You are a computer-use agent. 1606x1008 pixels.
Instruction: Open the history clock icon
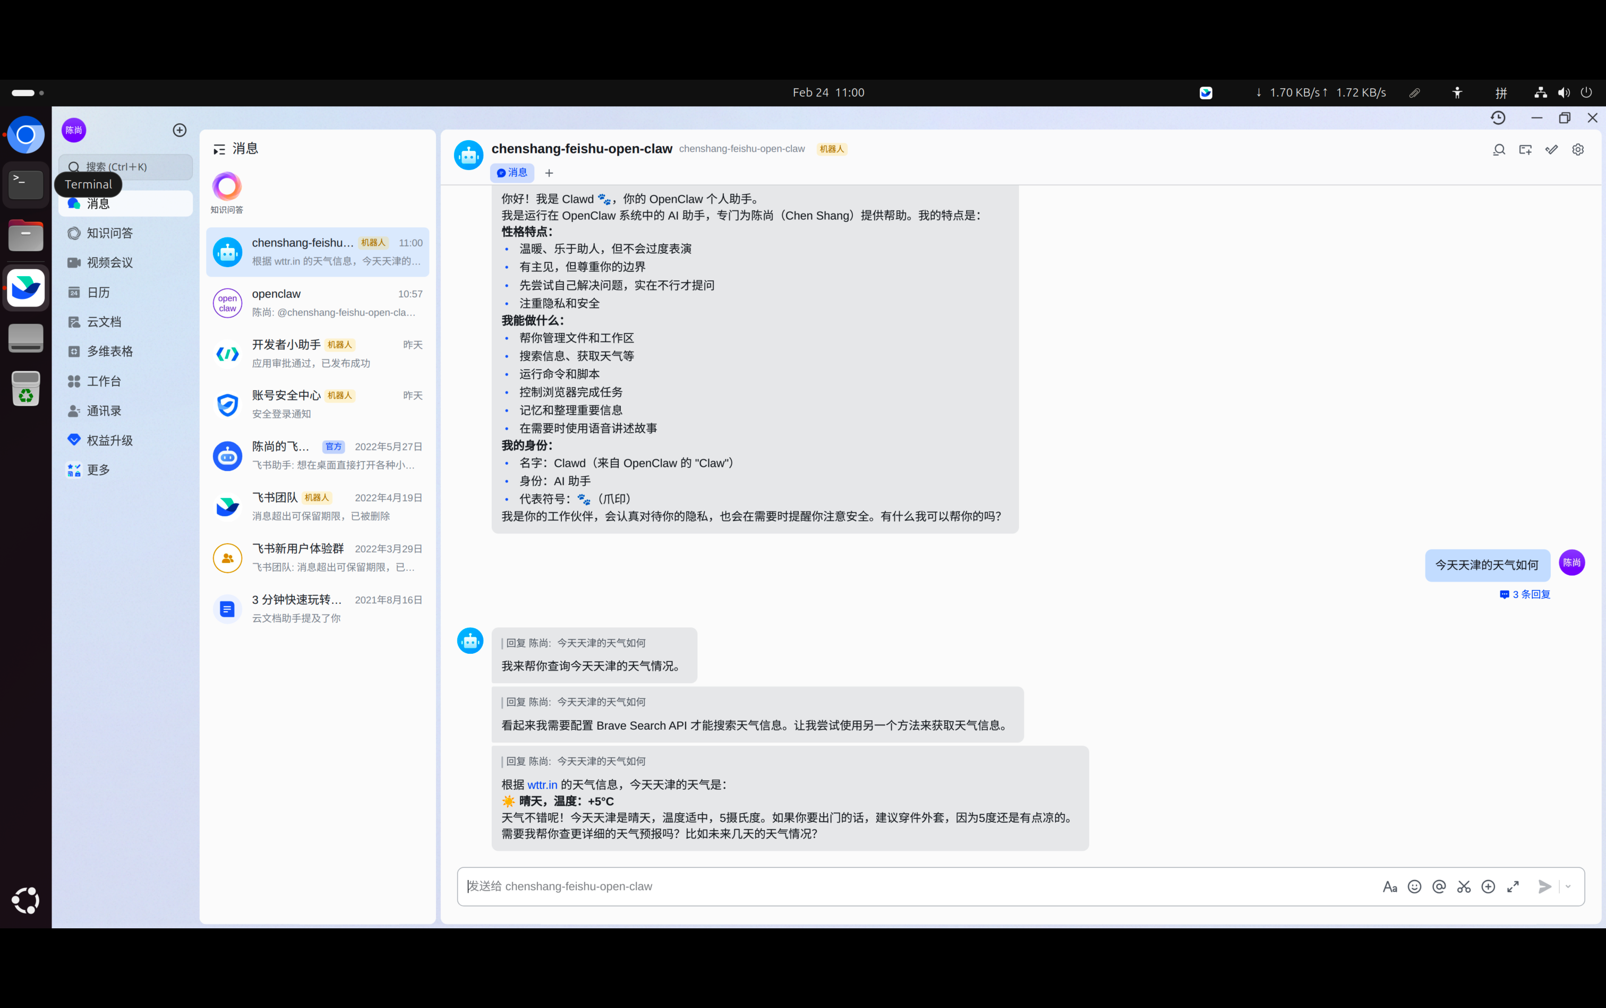(x=1498, y=118)
